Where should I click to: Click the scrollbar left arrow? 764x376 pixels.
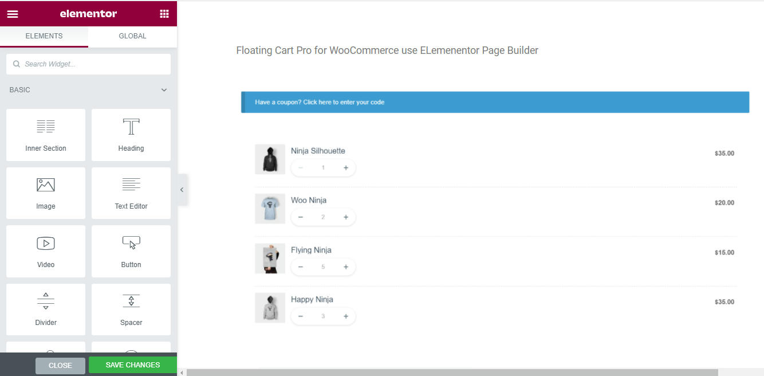(182, 373)
